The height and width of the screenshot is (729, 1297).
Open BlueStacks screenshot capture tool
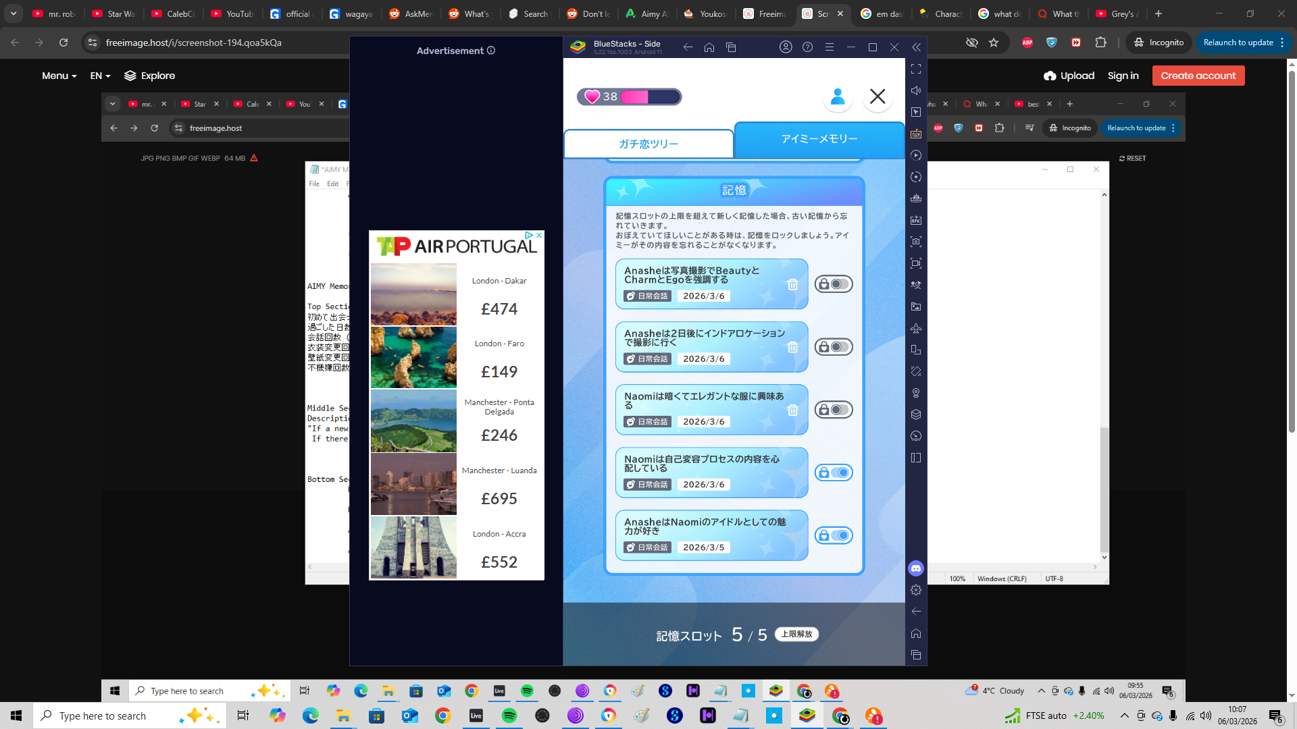(x=916, y=242)
